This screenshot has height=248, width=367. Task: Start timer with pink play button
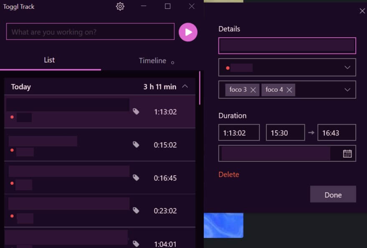coord(188,32)
